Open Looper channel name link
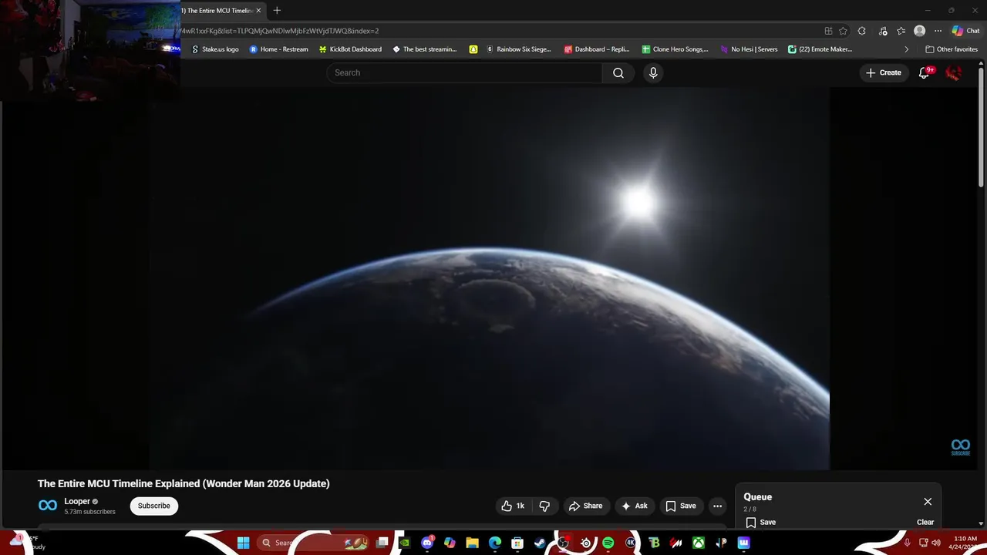The width and height of the screenshot is (987, 555). (77, 501)
